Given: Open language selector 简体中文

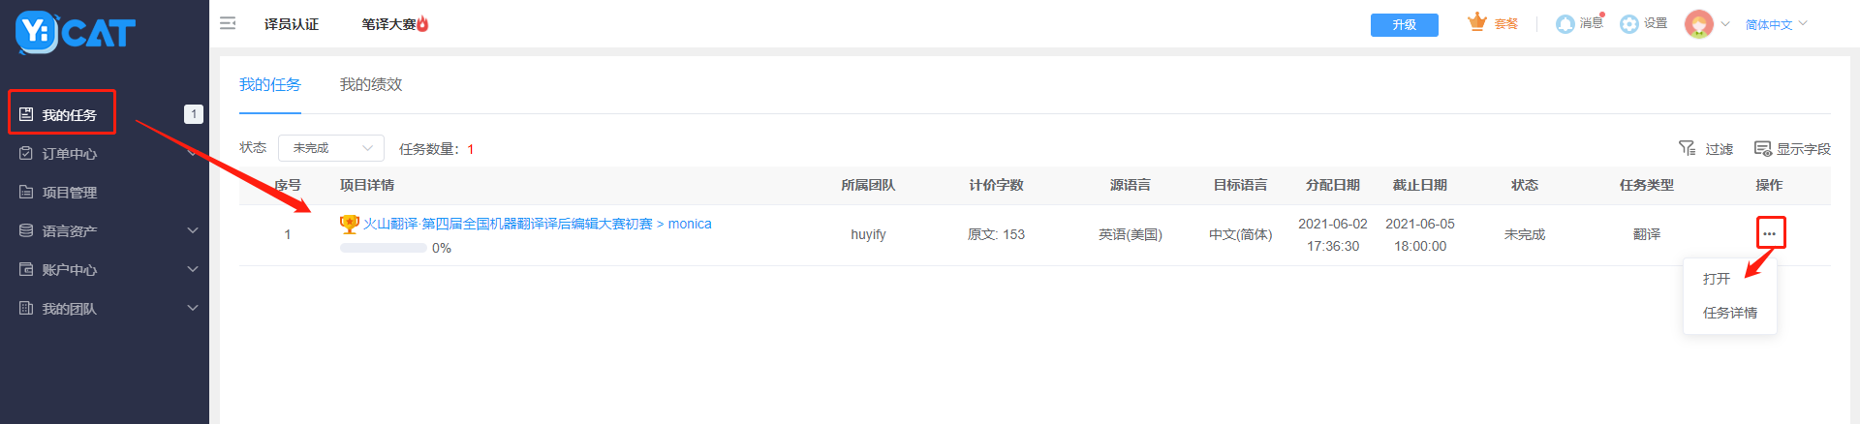Looking at the screenshot, I should pos(1776,24).
